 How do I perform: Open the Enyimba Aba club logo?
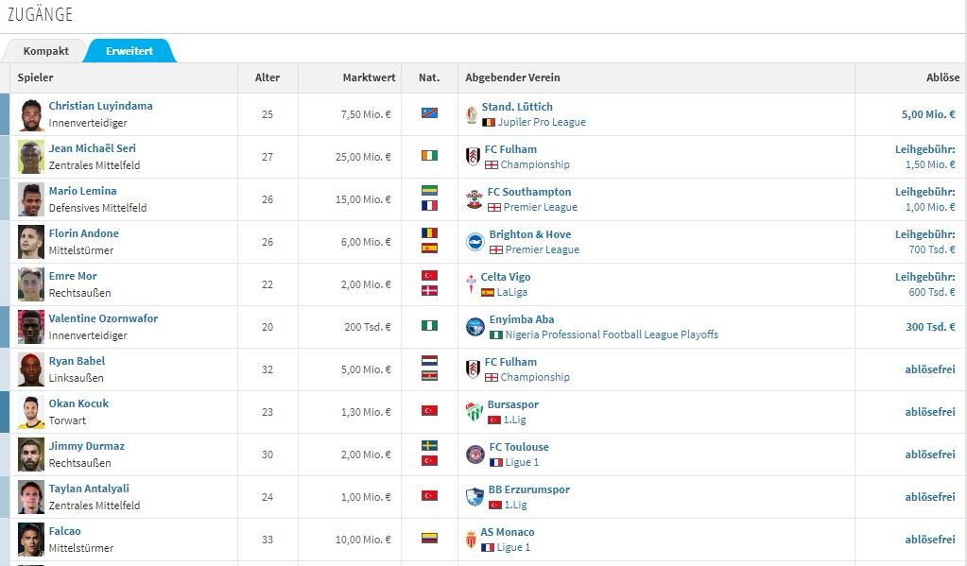pyautogui.click(x=475, y=327)
